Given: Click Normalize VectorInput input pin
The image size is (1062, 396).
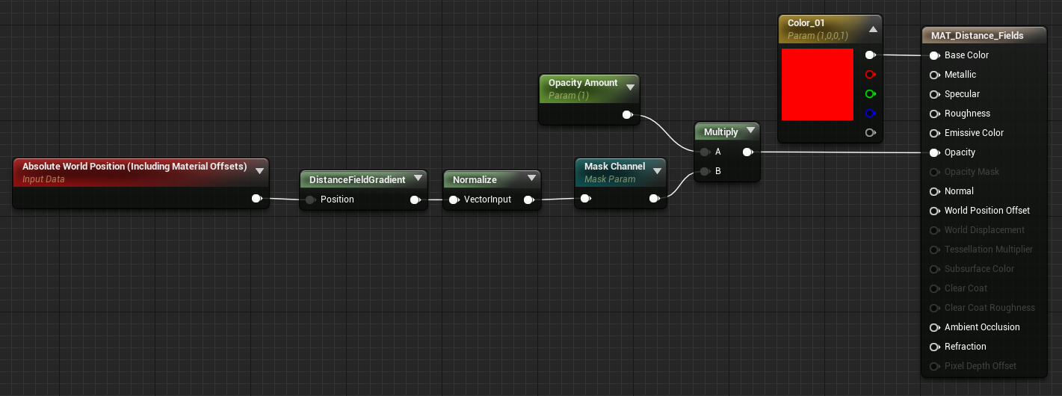Looking at the screenshot, I should coord(454,199).
